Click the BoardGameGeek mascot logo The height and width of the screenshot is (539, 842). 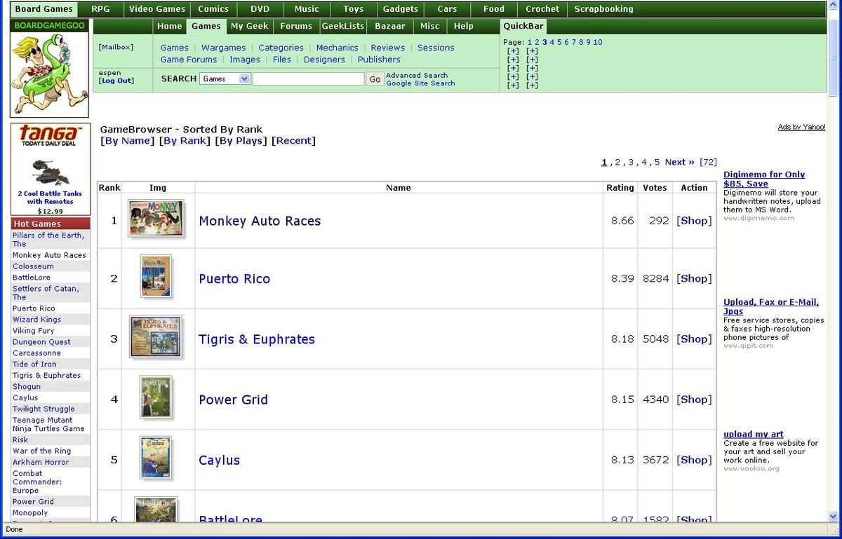click(49, 74)
